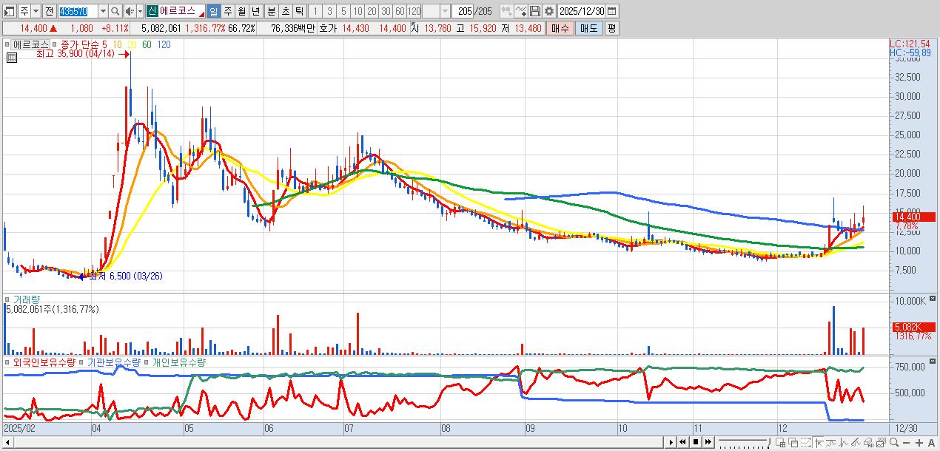Click the scrollbar left arrow at bottom

(7, 442)
